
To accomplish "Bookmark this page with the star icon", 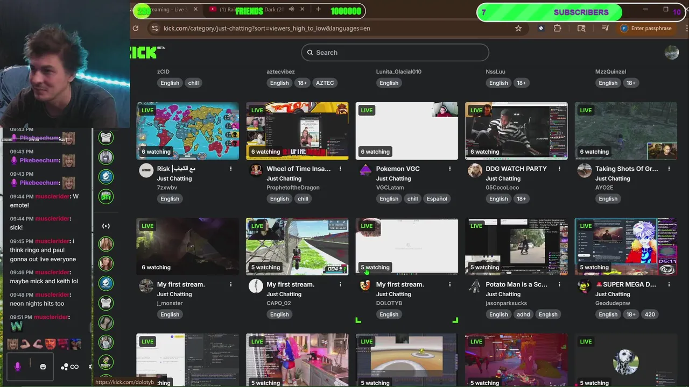I will click(x=518, y=28).
